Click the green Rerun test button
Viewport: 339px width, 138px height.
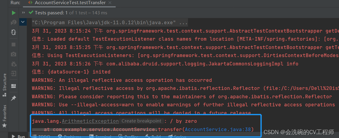click(14, 13)
